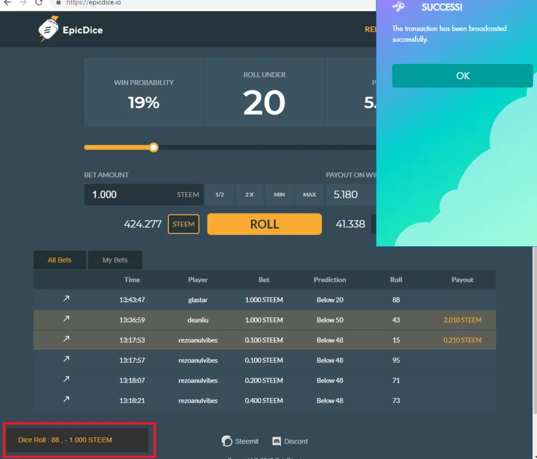Screen dimensions: 537x459
Task: Open bet link arrow for deanliu row
Action: pos(66,319)
